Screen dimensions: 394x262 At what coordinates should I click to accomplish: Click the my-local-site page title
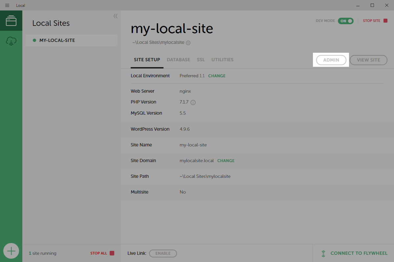(172, 29)
